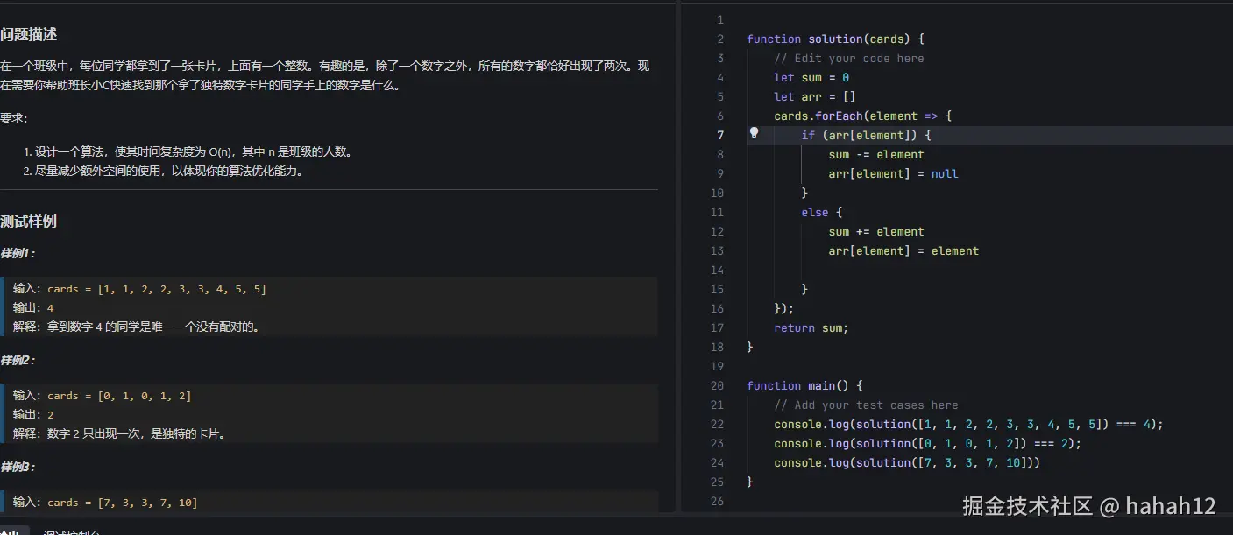Switch to the 调试控制台 tab at the bottom

72,531
